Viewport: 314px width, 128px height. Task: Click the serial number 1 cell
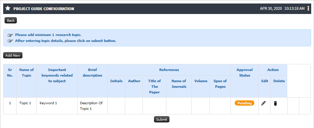point(10,106)
